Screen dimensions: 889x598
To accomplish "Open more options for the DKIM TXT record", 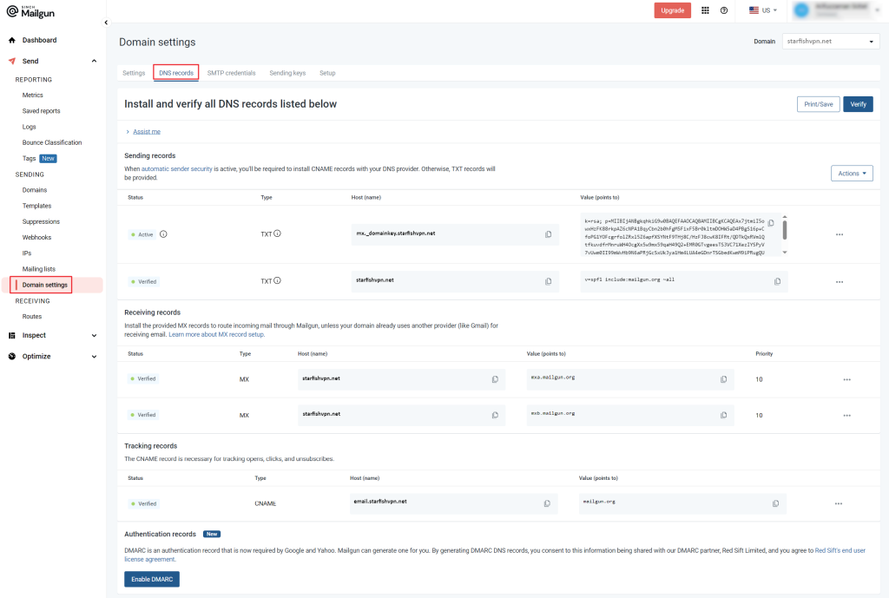I will point(840,234).
